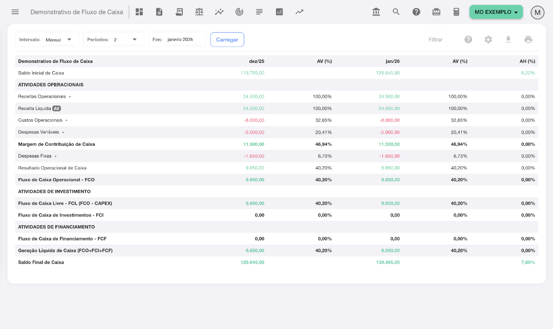Click the Carregar button
The image size is (553, 329).
227,39
